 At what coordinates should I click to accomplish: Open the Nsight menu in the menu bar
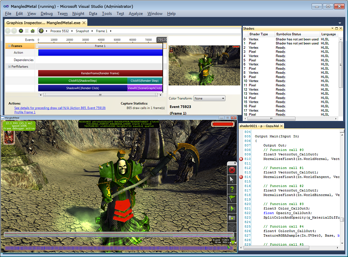78,14
